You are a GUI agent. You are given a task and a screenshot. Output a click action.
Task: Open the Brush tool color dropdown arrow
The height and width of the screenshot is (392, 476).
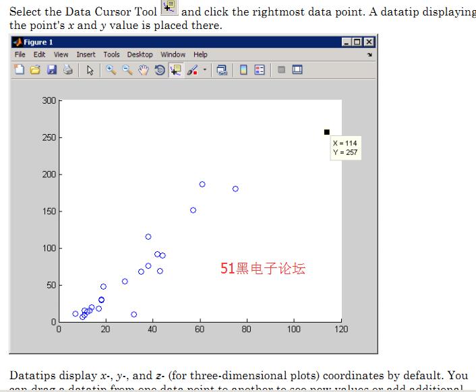[204, 69]
